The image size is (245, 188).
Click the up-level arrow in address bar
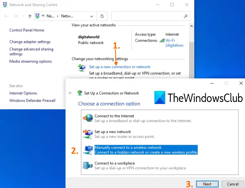coord(30,16)
